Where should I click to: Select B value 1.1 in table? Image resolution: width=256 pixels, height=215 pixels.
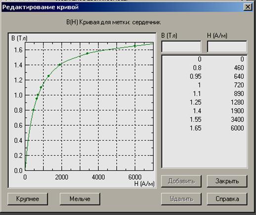pos(197,94)
